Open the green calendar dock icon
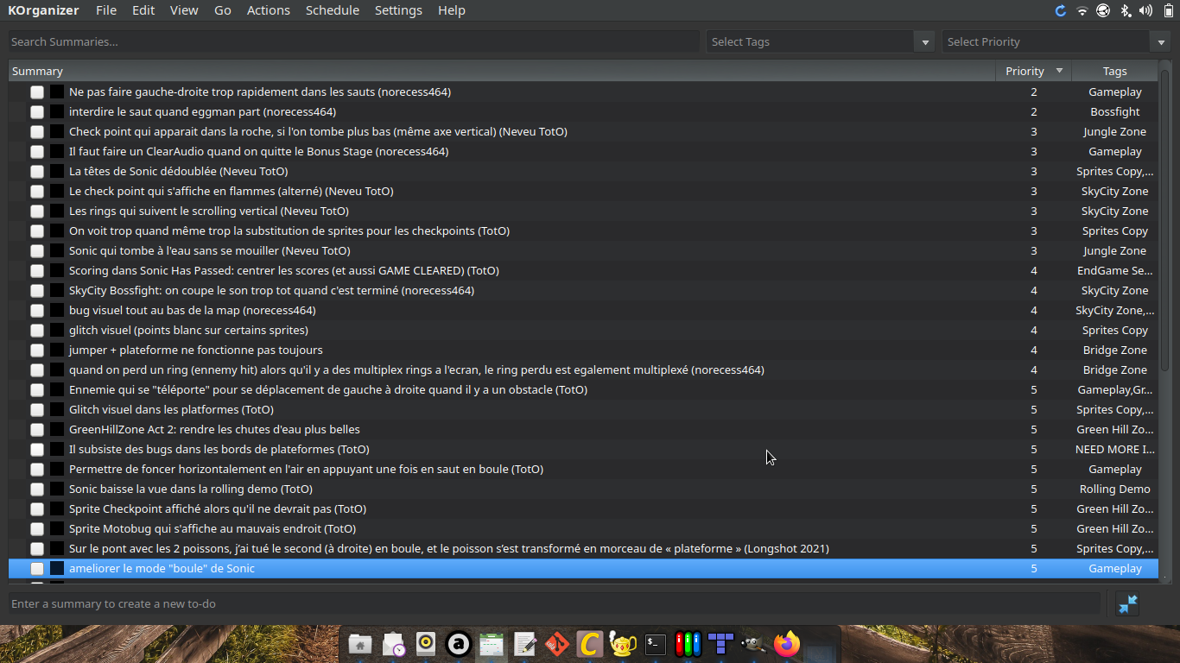Viewport: 1180px width, 663px height. click(492, 644)
